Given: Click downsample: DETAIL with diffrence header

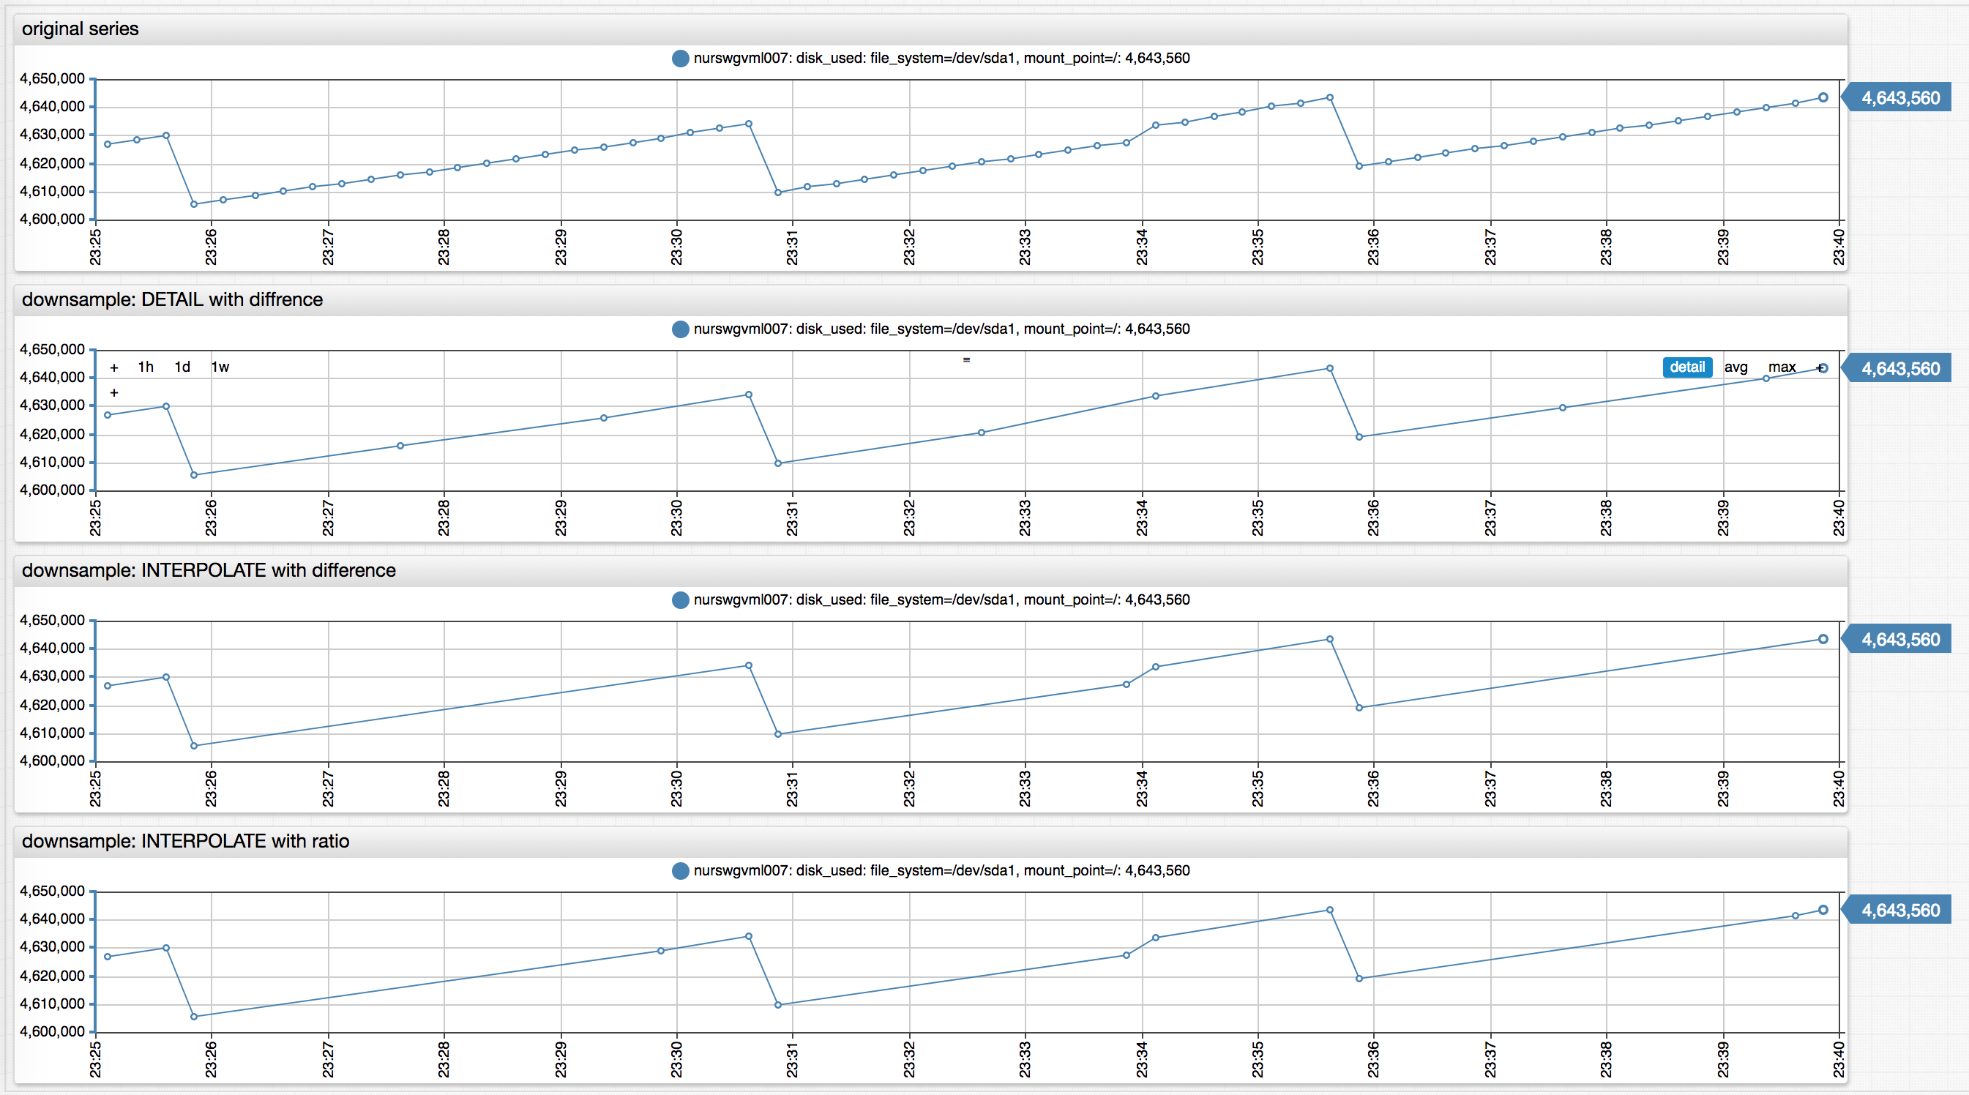Looking at the screenshot, I should pyautogui.click(x=172, y=299).
